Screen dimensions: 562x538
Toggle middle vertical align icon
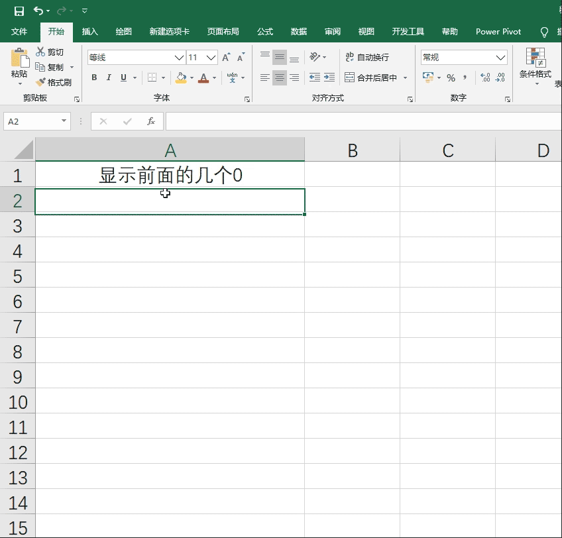point(280,57)
